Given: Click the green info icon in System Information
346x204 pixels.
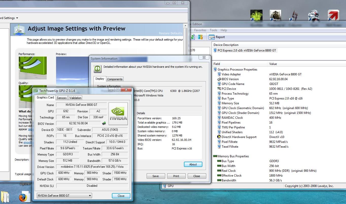Looking at the screenshot, I should pos(98,69).
